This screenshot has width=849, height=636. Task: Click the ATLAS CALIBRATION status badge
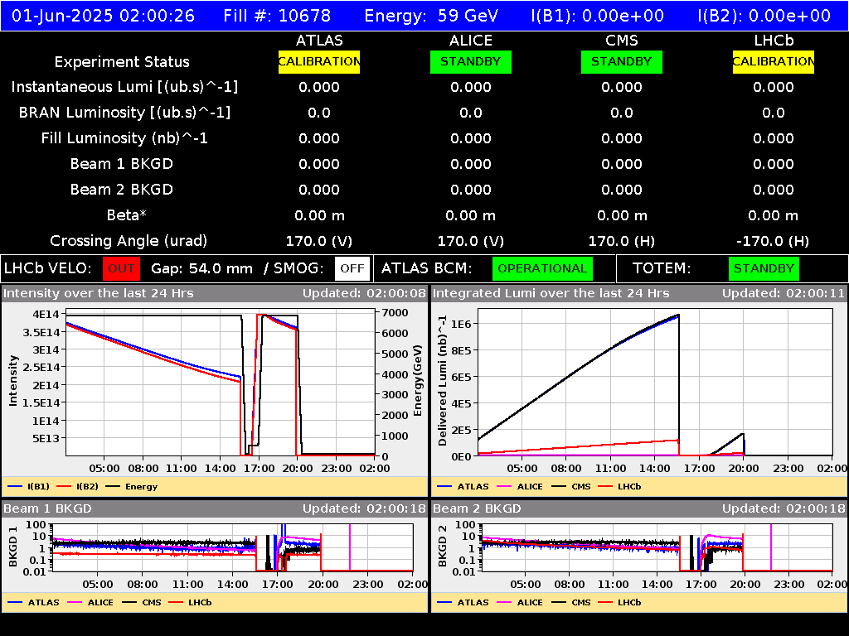point(319,61)
